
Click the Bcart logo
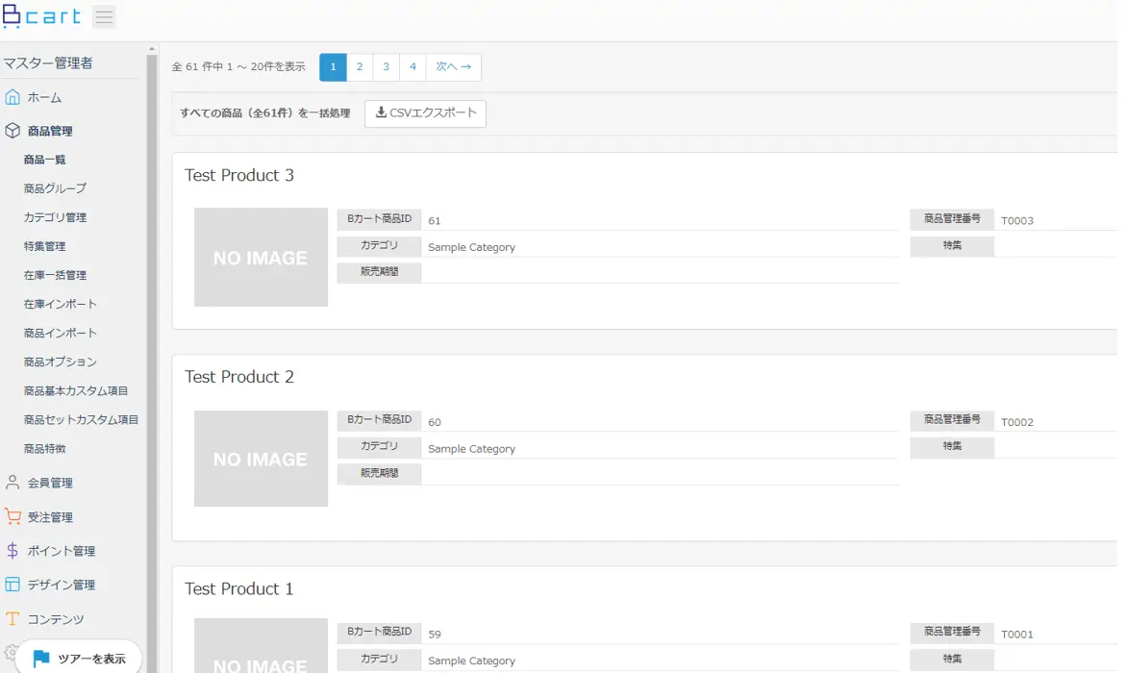(x=41, y=15)
